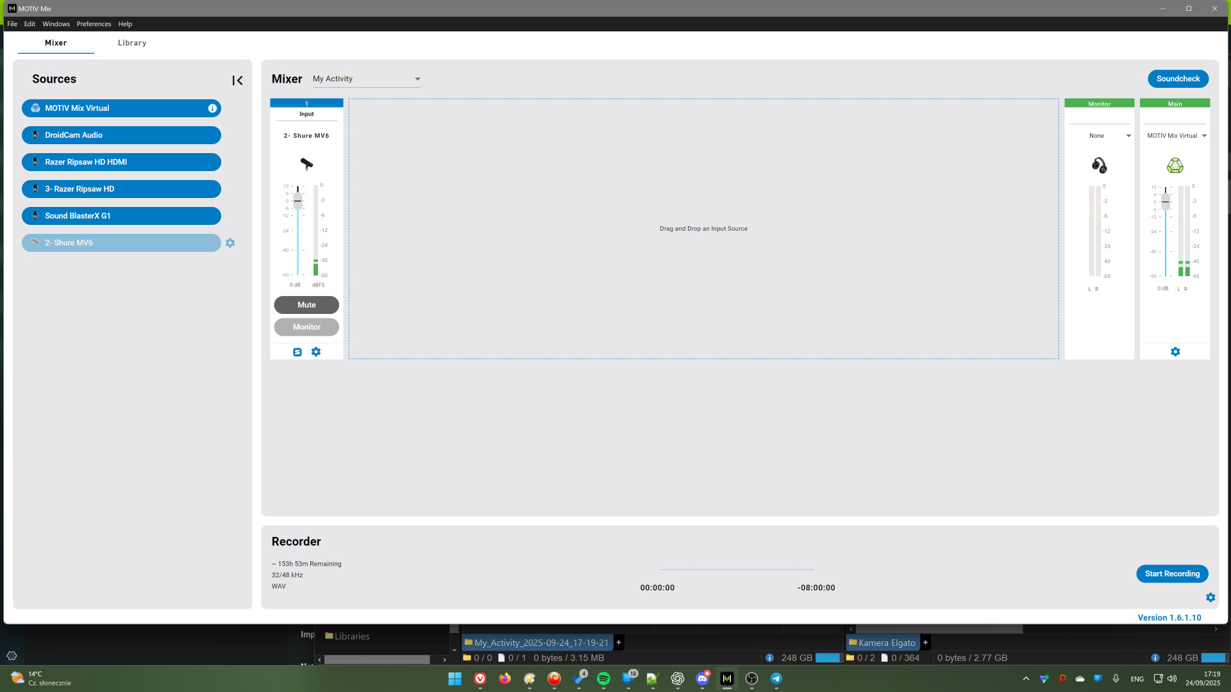The height and width of the screenshot is (692, 1231).
Task: Click the info icon on MOTIV Mix Virtual
Action: tap(212, 108)
